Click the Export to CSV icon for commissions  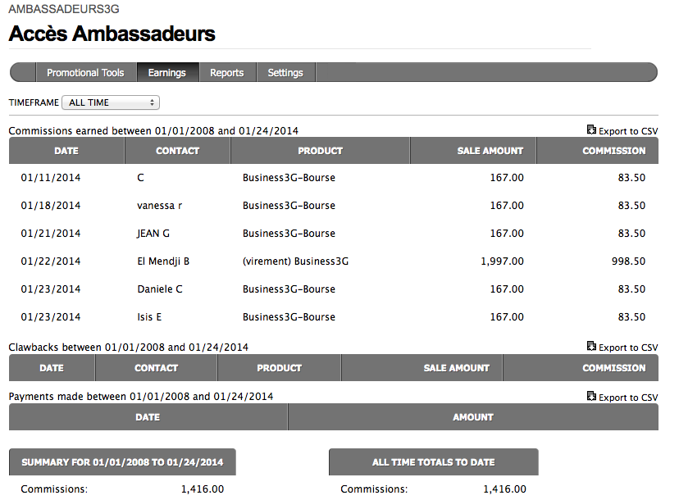pyautogui.click(x=591, y=130)
